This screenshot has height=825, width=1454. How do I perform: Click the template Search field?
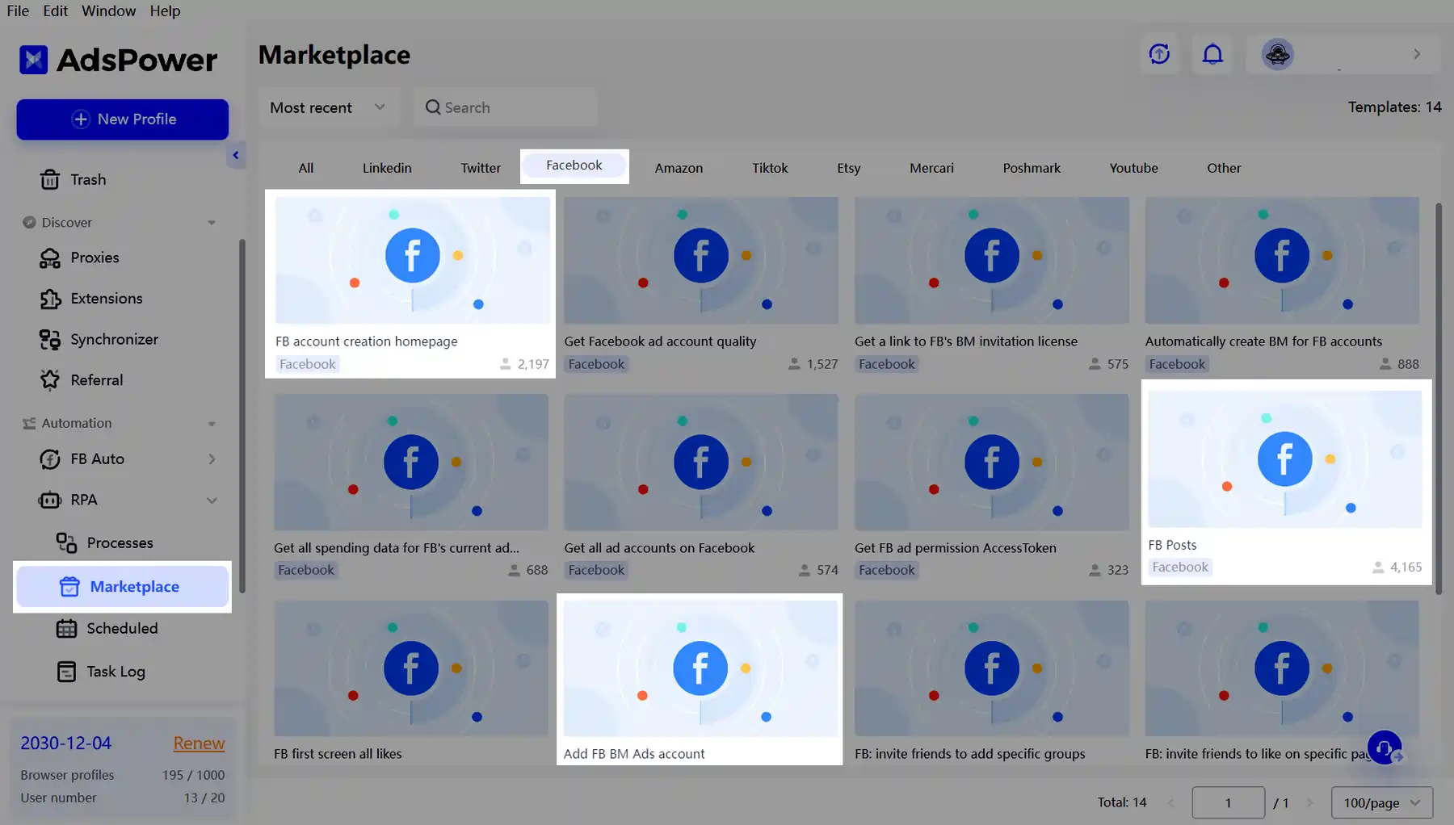click(x=506, y=107)
